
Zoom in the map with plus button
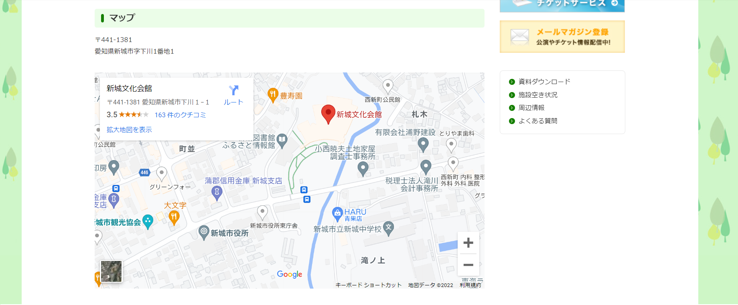pyautogui.click(x=468, y=243)
